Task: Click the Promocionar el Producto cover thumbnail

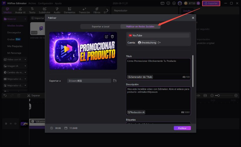Action: click(83, 51)
